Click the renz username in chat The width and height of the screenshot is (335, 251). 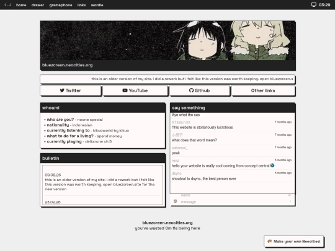click(x=175, y=161)
